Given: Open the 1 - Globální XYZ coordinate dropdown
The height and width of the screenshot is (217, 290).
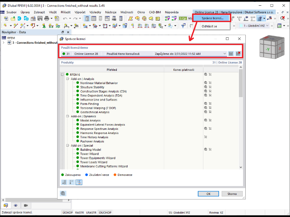Looking at the screenshot, I should 254,26.
